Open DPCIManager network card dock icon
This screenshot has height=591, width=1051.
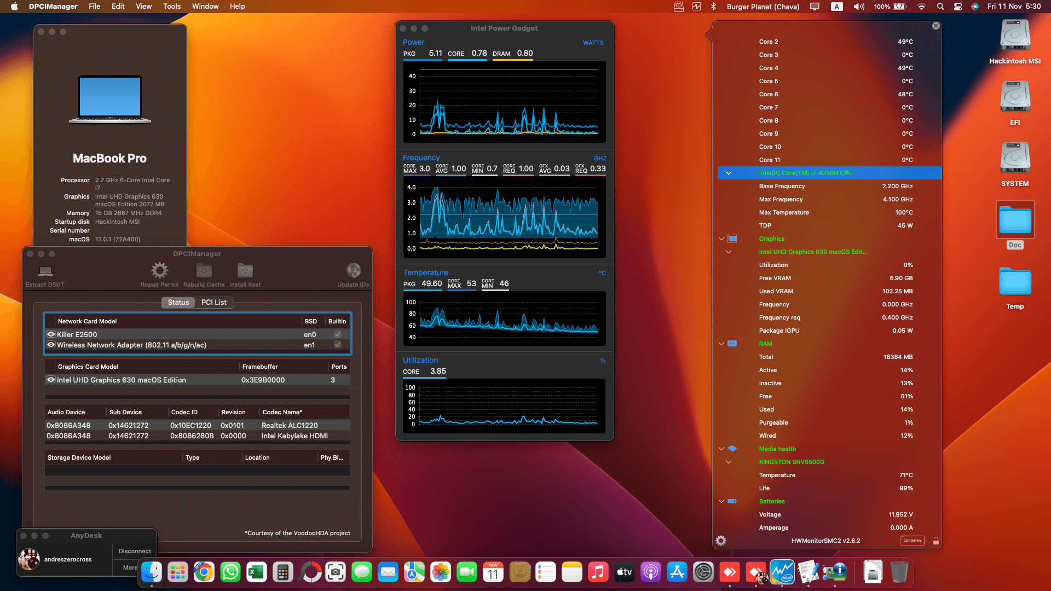click(x=835, y=572)
